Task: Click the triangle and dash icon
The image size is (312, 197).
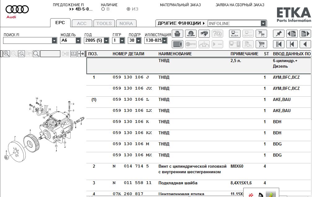Action: pos(217,44)
